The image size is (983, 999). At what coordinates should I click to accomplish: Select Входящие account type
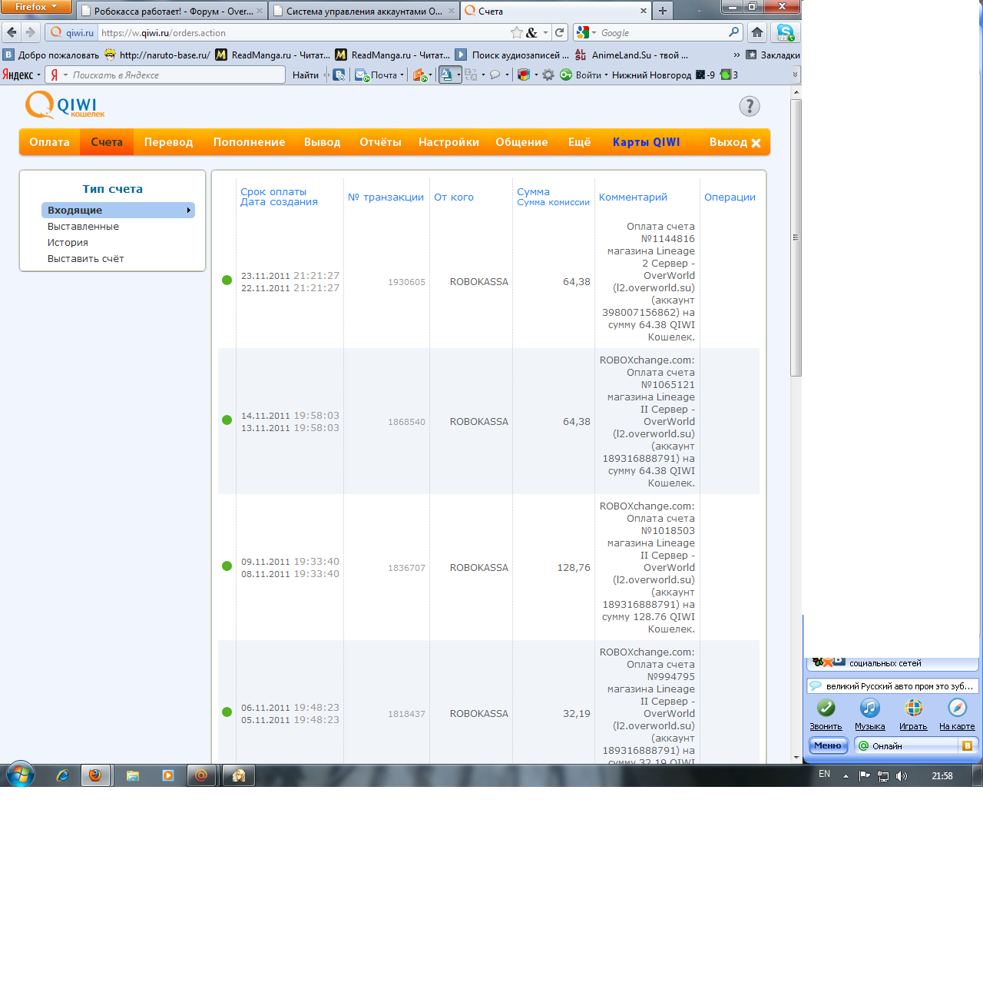pos(118,210)
